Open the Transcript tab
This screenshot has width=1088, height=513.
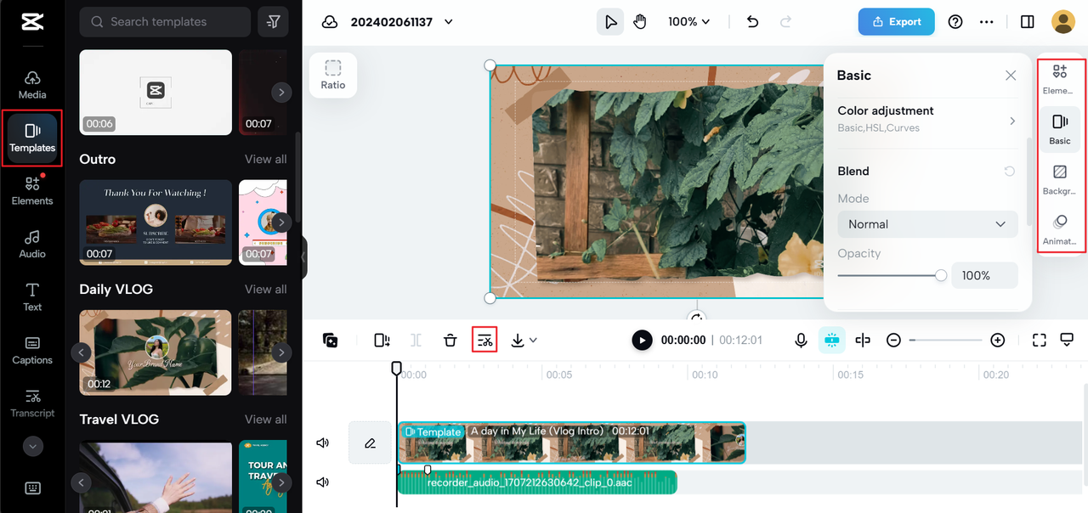click(32, 403)
